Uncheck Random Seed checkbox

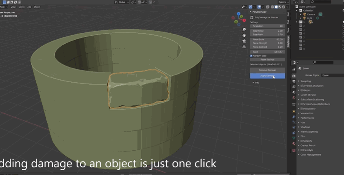pyautogui.click(x=251, y=56)
